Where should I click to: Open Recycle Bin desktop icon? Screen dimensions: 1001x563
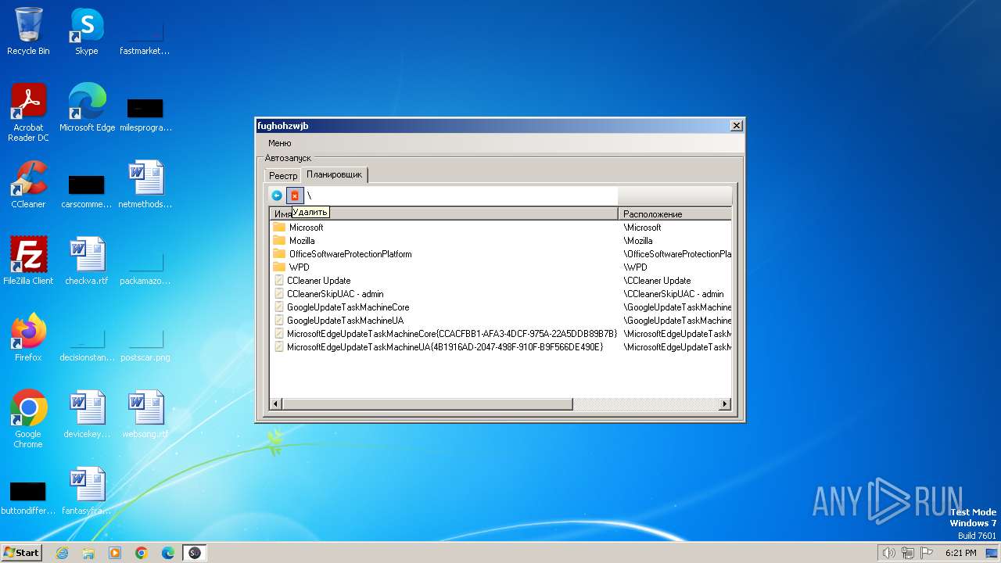28,31
